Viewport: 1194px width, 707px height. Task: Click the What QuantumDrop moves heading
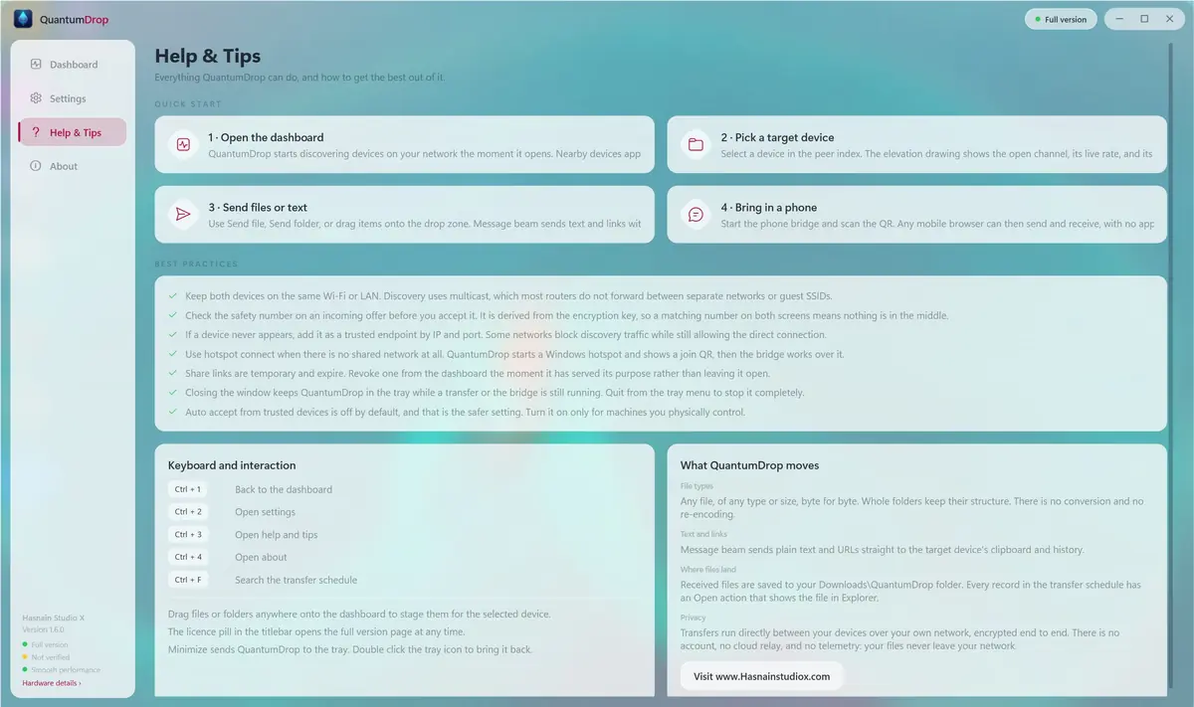coord(749,465)
